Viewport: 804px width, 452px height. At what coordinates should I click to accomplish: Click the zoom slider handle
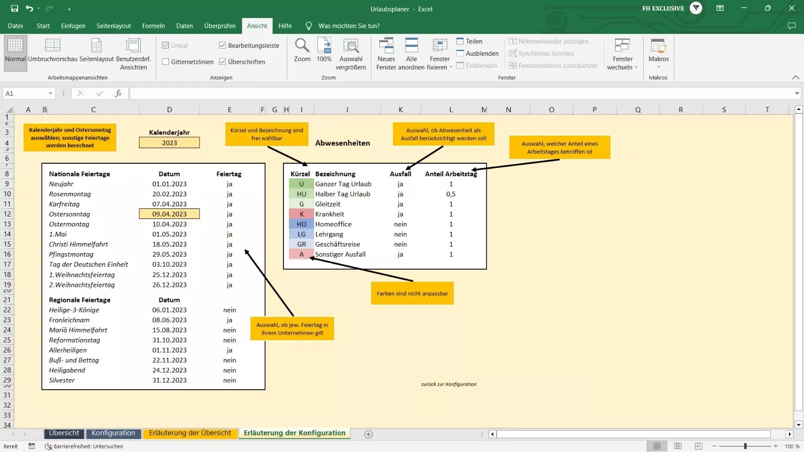click(745, 446)
